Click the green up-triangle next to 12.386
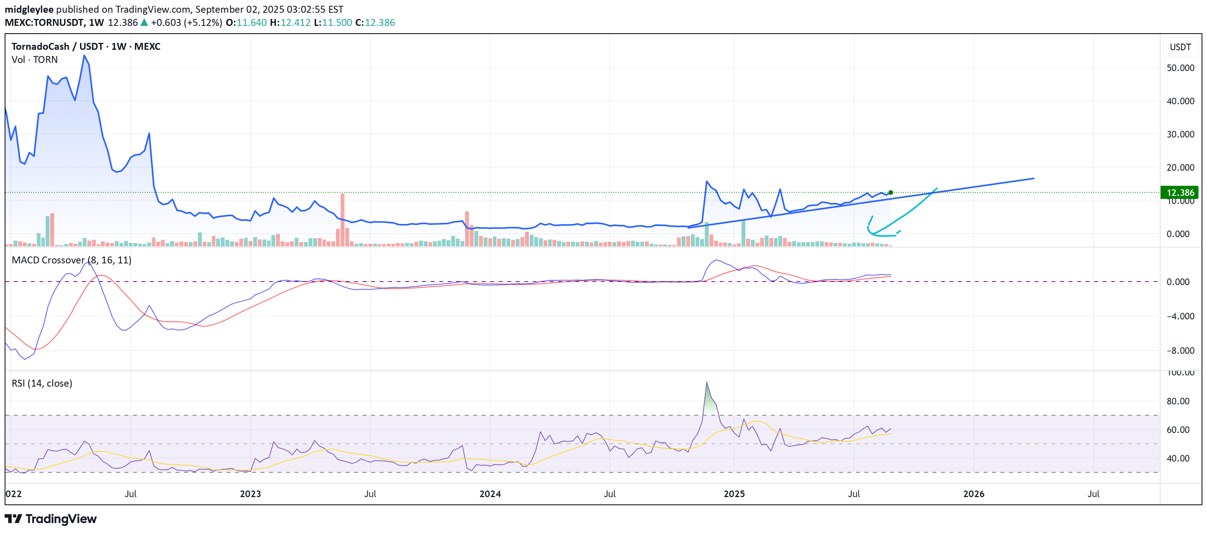This screenshot has height=533, width=1207. tap(144, 22)
